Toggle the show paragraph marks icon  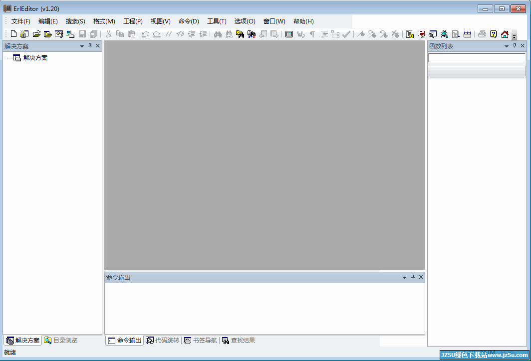click(x=312, y=34)
